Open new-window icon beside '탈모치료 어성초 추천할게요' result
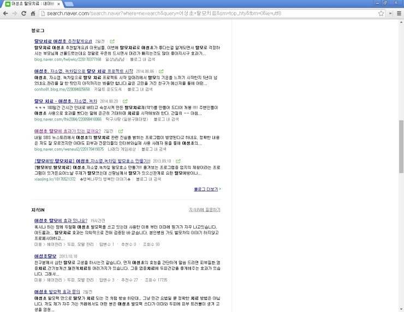This screenshot has height=312, width=404. 112,41
